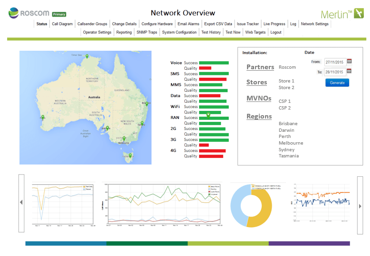Open the To date calendar icon
Image resolution: width=370 pixels, height=256 pixels.
click(x=349, y=72)
